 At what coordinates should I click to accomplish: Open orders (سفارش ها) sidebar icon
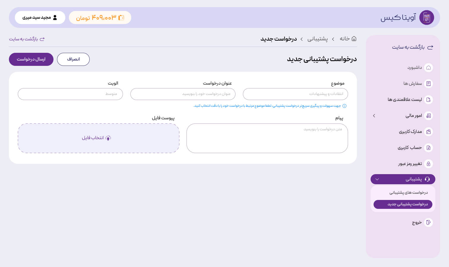coord(428,84)
